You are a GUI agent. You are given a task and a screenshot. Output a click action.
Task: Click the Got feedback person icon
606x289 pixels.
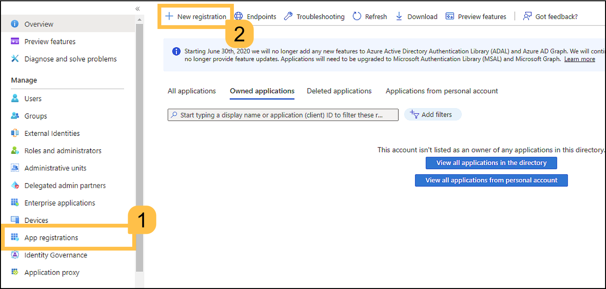tap(527, 16)
